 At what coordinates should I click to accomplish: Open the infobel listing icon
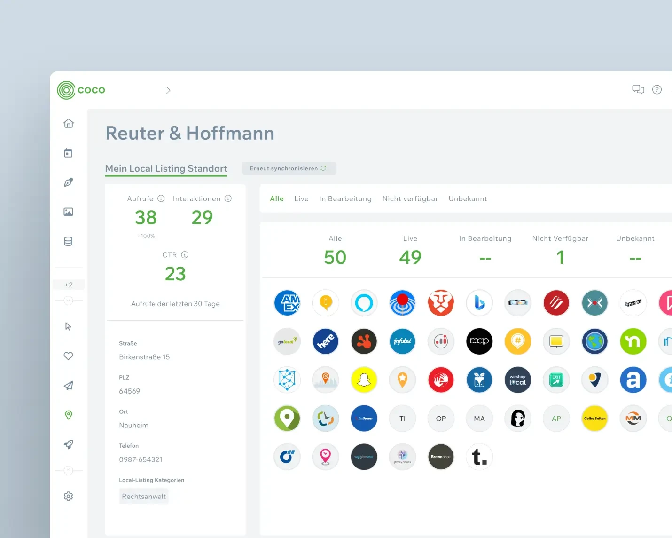pos(403,341)
